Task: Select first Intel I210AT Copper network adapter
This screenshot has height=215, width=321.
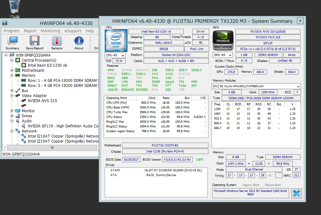Action: tap(63, 136)
